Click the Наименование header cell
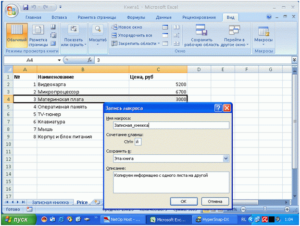 tap(83, 77)
